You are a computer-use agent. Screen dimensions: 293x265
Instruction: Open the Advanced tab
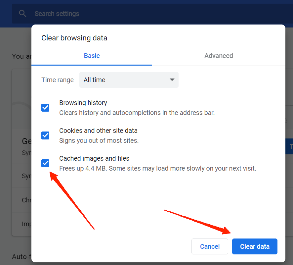(x=219, y=56)
